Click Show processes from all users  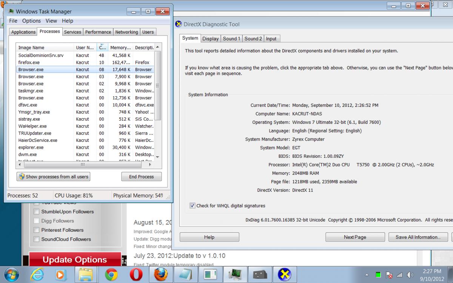coord(53,177)
